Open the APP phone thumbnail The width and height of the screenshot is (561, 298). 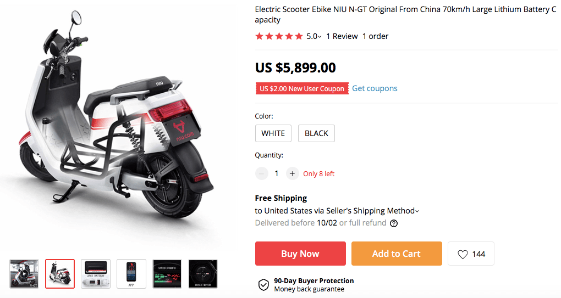131,273
